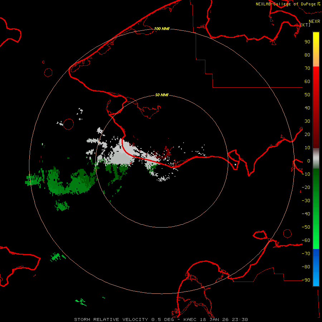This screenshot has height=322, width=322.
Task: Click the -80 value on the velocity scale
Action: pyautogui.click(x=306, y=267)
